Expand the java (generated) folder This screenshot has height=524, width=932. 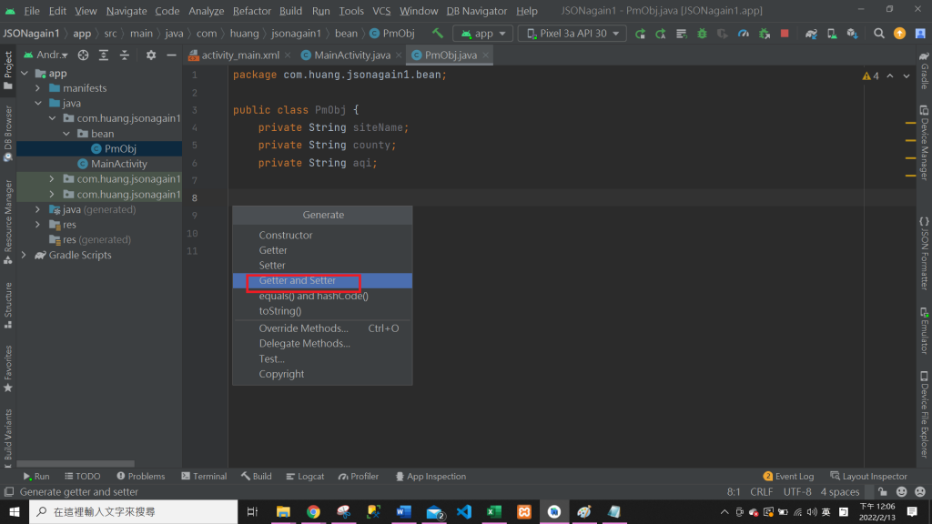click(38, 209)
